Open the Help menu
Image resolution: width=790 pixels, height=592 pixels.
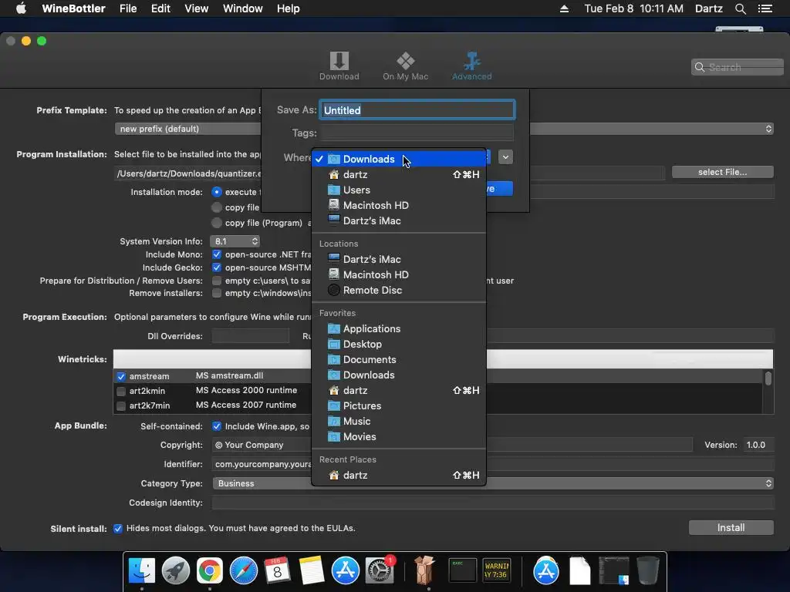(x=289, y=8)
